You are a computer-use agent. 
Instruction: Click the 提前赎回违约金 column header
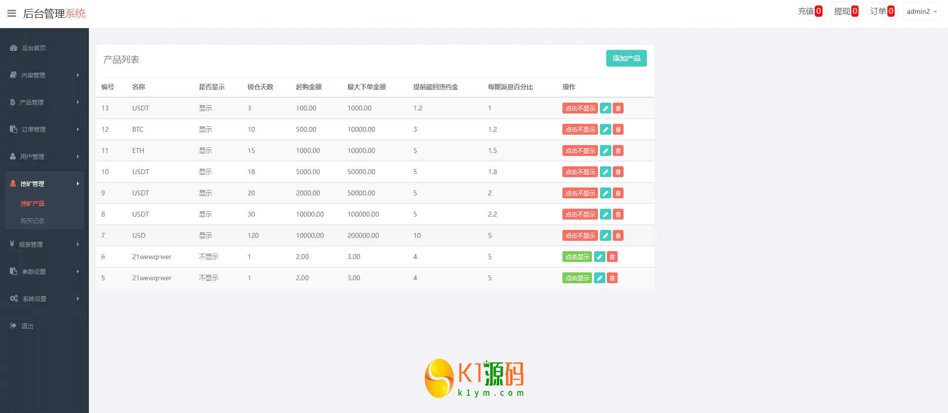[x=435, y=87]
